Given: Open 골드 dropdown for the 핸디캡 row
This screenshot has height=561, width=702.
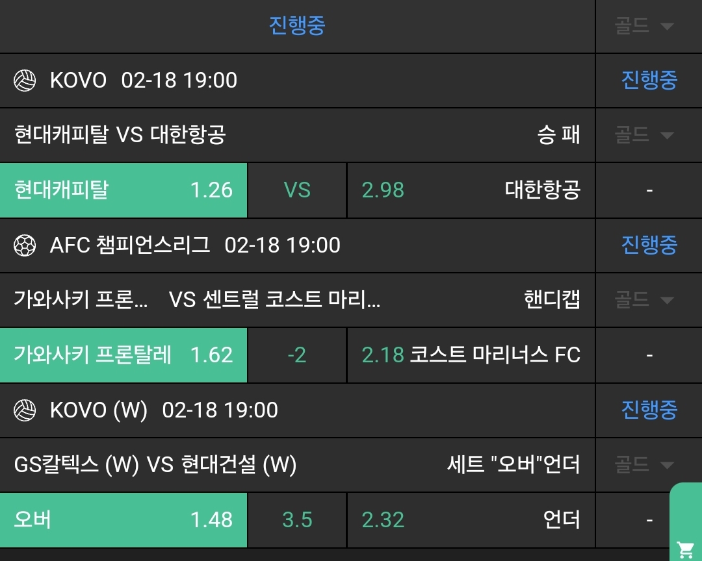Looking at the screenshot, I should pos(643,300).
